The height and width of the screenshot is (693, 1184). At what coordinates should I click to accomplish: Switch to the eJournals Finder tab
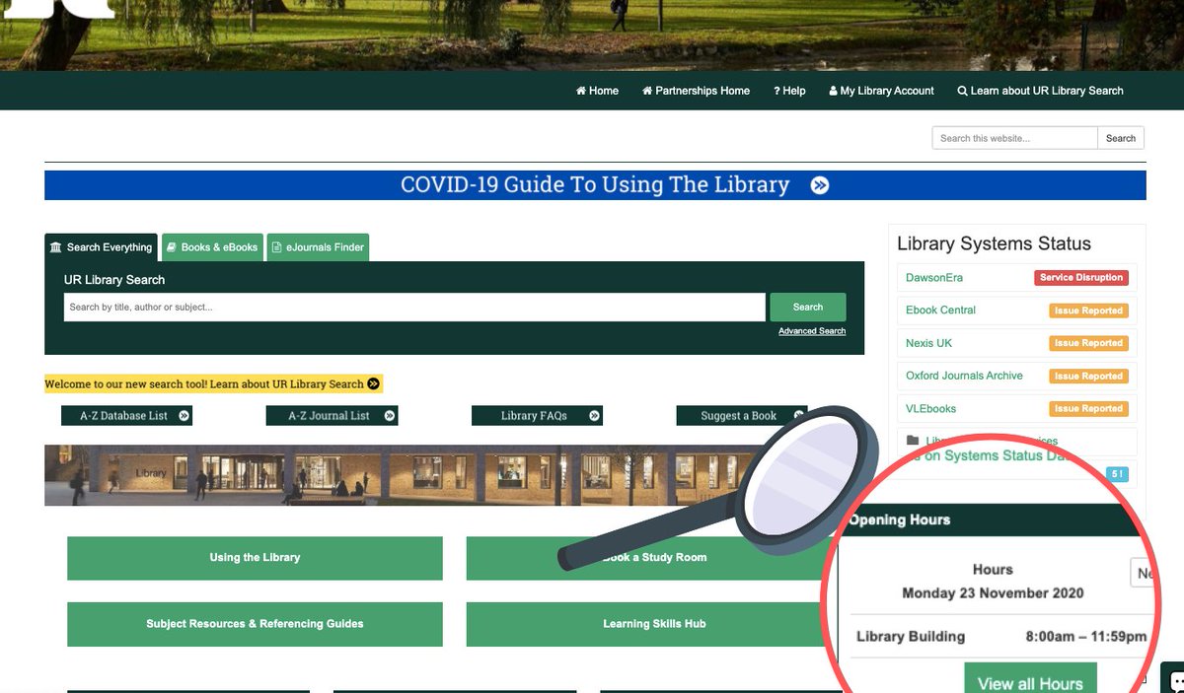[318, 247]
